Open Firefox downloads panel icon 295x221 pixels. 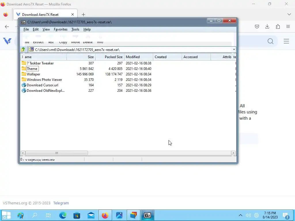(267, 26)
